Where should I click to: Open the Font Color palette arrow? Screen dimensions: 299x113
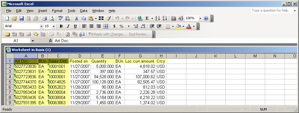pos(194,26)
